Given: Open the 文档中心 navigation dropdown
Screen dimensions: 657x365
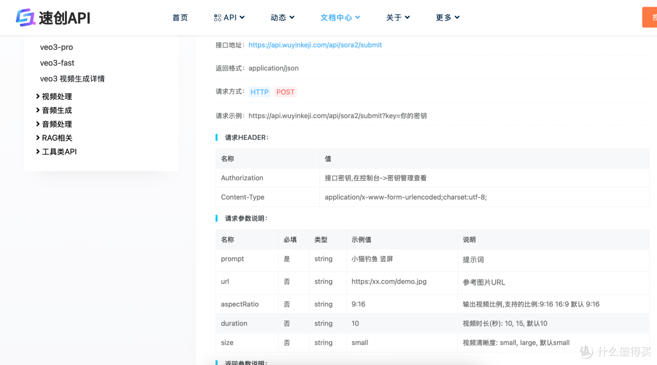Looking at the screenshot, I should tap(340, 18).
